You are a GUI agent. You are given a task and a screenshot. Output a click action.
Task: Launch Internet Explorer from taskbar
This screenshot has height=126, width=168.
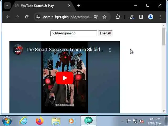[x=23, y=121]
